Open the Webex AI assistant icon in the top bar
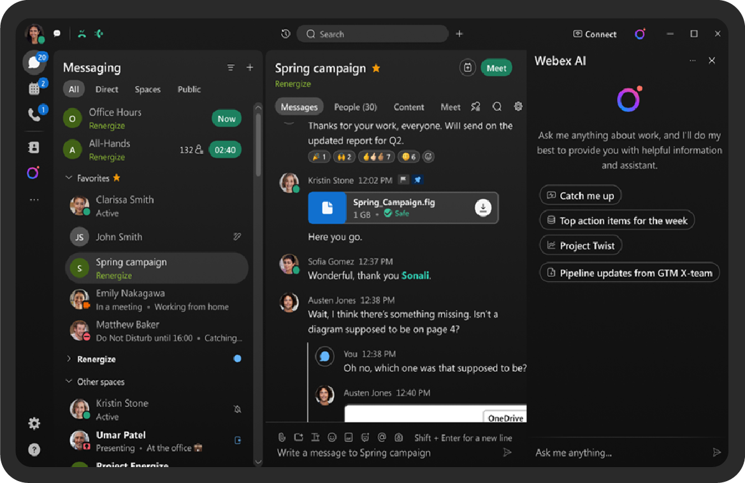 pyautogui.click(x=640, y=34)
